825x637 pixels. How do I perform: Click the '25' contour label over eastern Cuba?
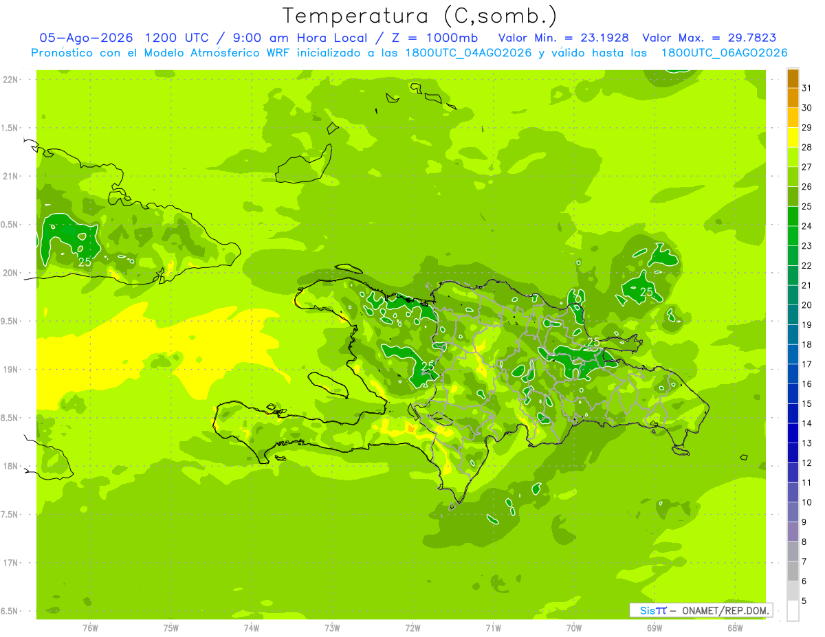point(85,262)
